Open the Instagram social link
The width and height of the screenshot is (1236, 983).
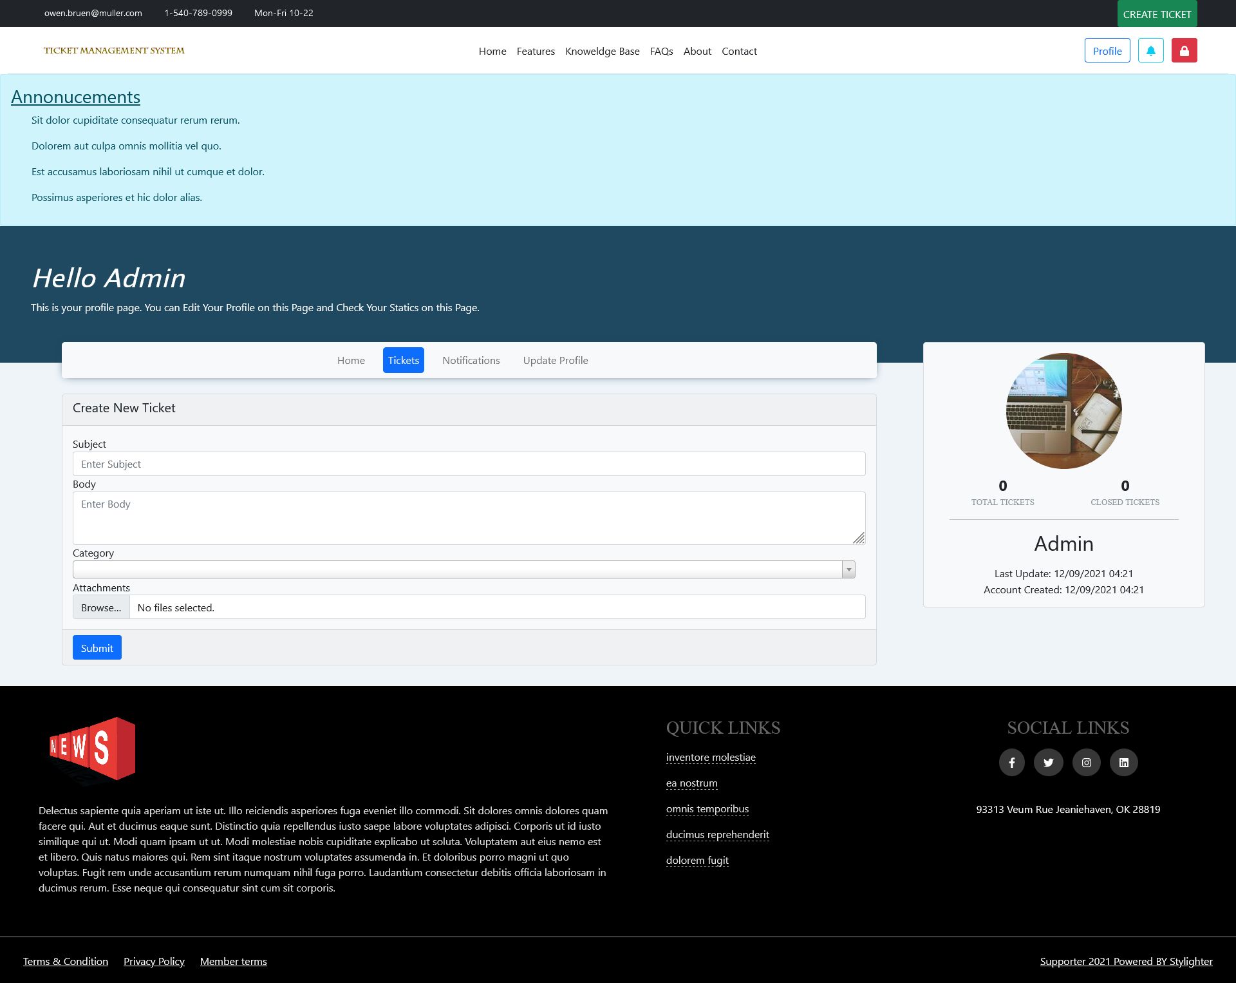1086,763
